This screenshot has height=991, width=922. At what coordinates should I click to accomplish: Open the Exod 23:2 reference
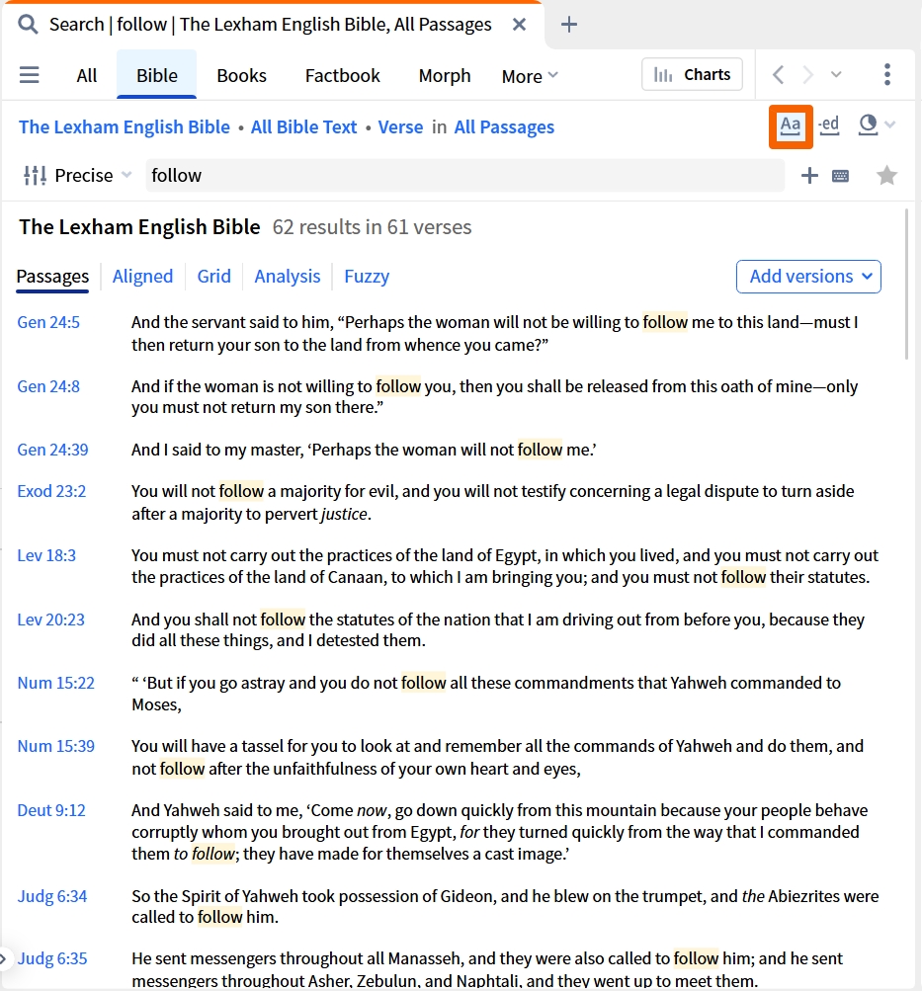pos(51,491)
